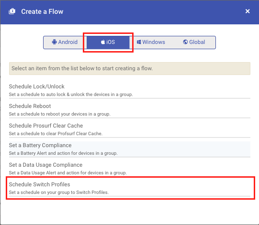Choose Schedule Lock/Unlock flow
The height and width of the screenshot is (225, 259).
(130, 90)
